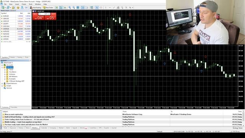Expand the Expert Advisors node
The image size is (245, 138).
tap(2, 84)
